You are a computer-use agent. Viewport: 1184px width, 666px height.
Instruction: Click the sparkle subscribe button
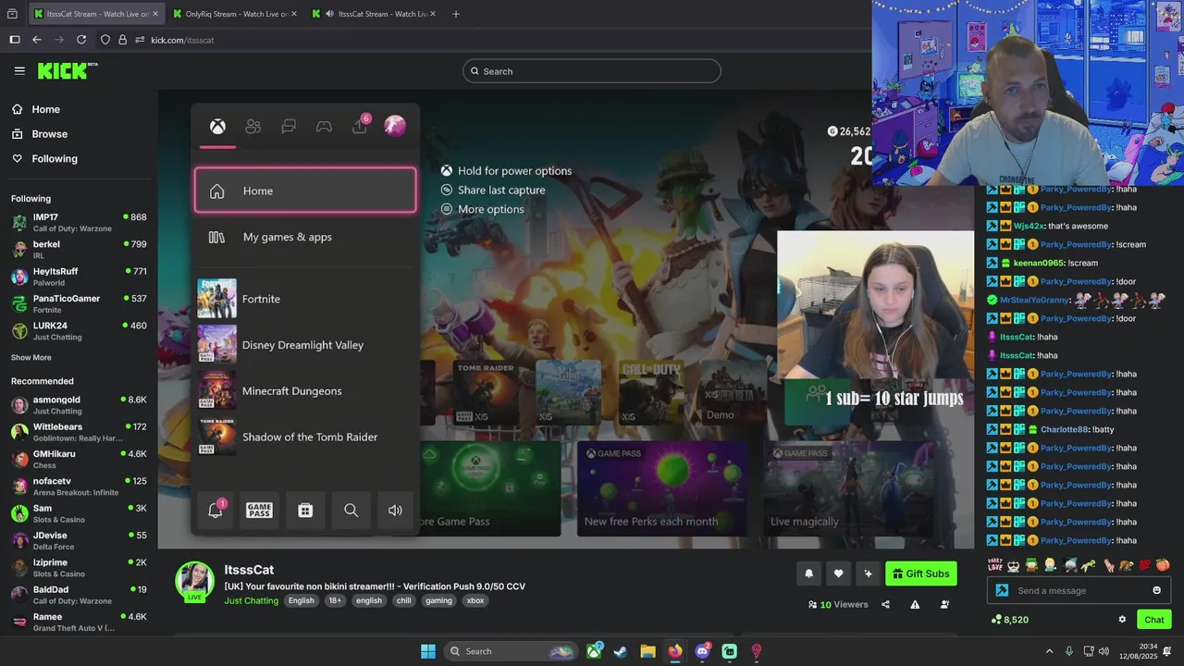(868, 573)
